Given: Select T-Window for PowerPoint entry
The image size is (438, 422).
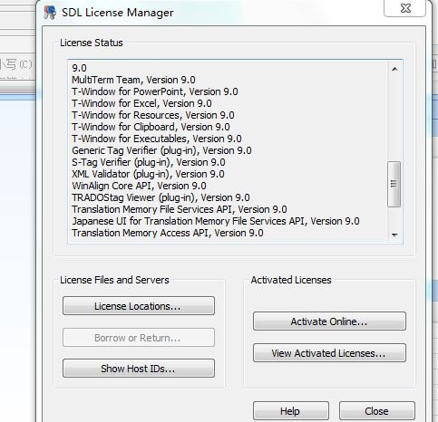Looking at the screenshot, I should coord(155,91).
